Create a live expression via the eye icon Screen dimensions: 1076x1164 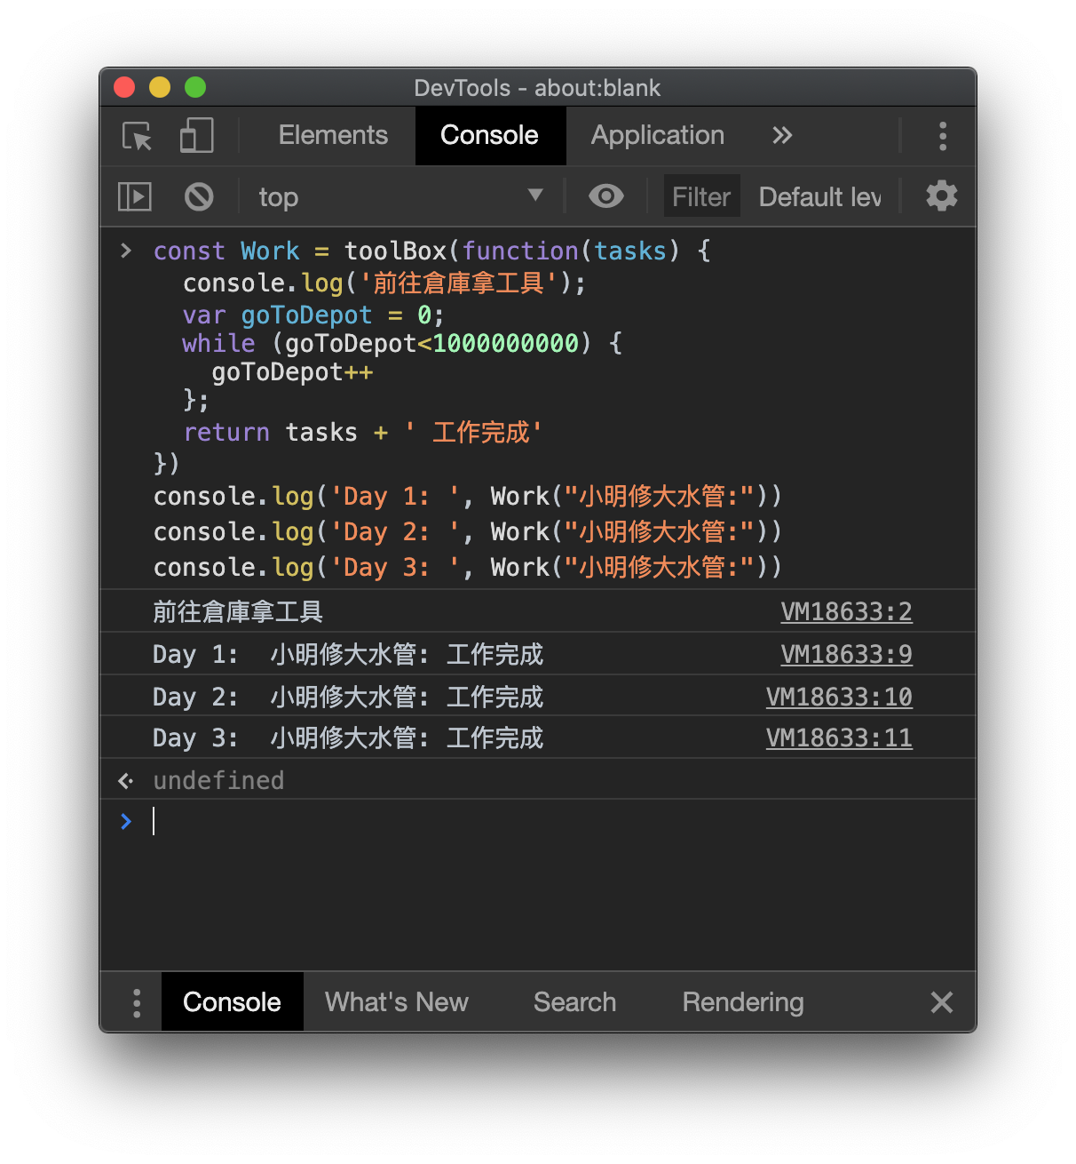coord(606,196)
